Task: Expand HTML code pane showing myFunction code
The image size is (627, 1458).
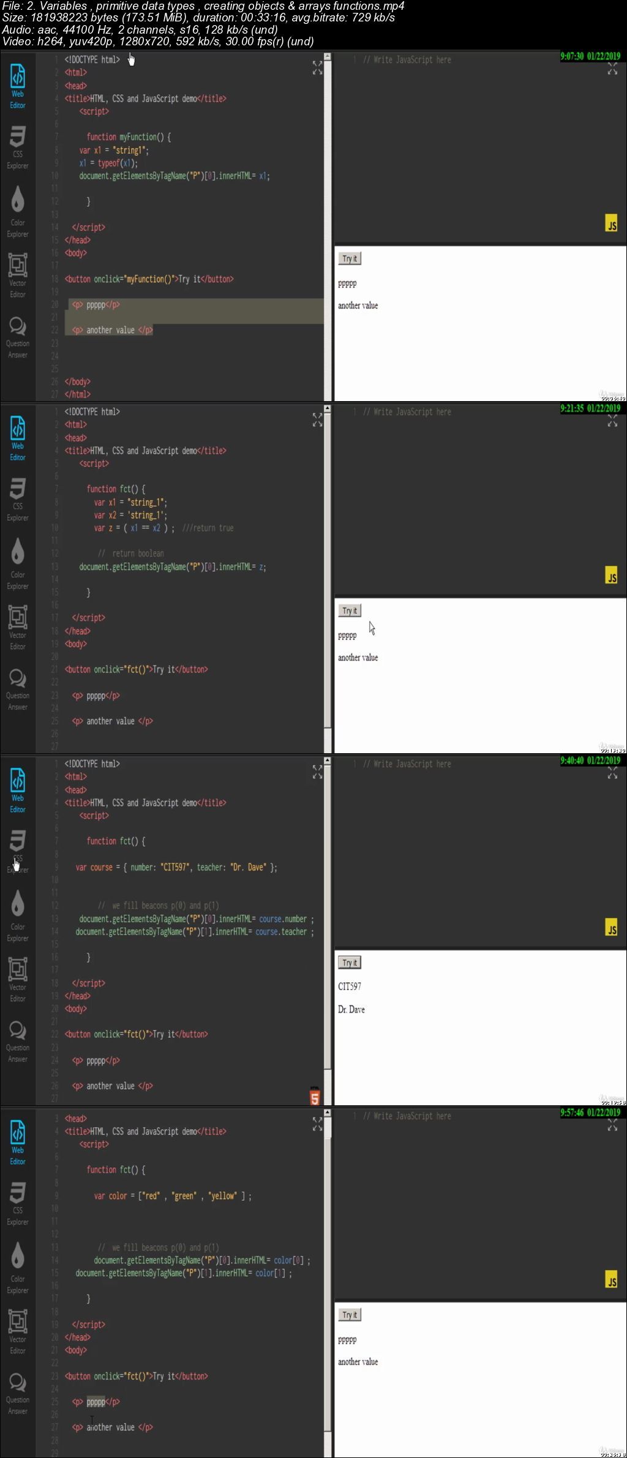Action: (317, 67)
